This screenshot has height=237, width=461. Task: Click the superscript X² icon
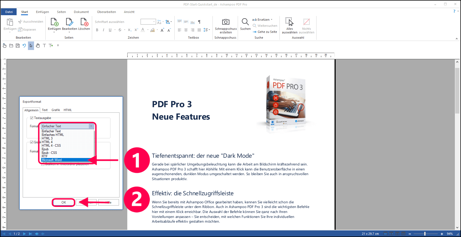(x=136, y=30)
